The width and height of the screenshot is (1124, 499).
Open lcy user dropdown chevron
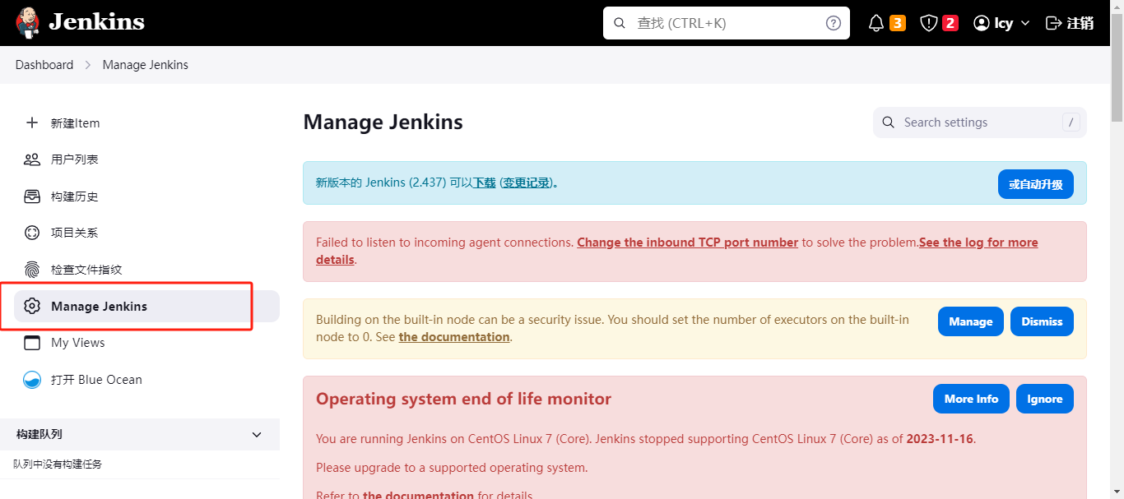pos(1024,23)
